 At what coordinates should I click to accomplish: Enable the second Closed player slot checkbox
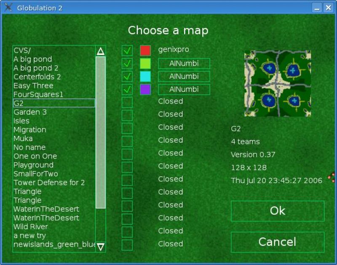point(127,115)
